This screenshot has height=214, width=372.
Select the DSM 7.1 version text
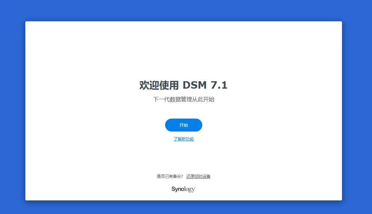click(205, 85)
